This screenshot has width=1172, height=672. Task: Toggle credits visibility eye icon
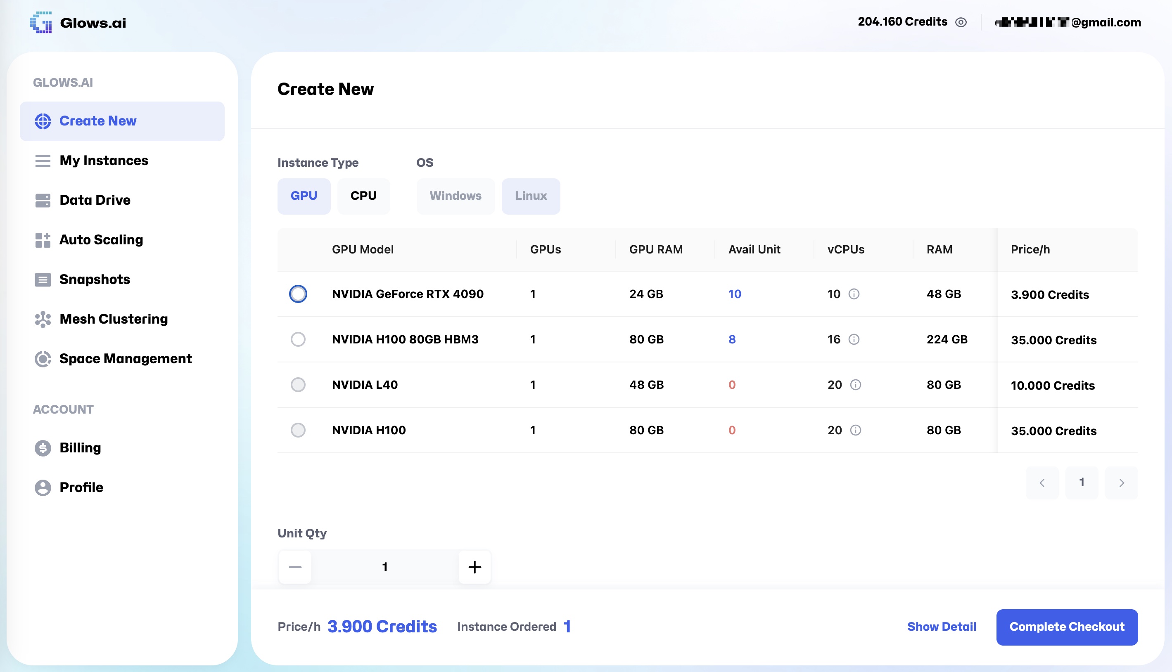[x=961, y=22]
